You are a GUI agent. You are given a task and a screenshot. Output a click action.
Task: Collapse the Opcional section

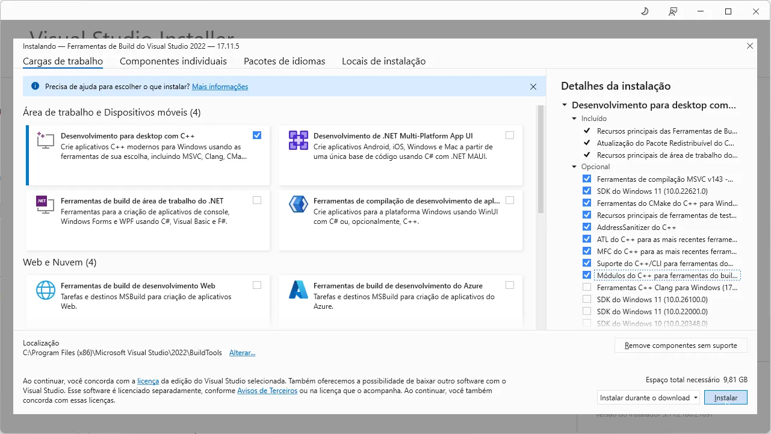click(x=575, y=167)
